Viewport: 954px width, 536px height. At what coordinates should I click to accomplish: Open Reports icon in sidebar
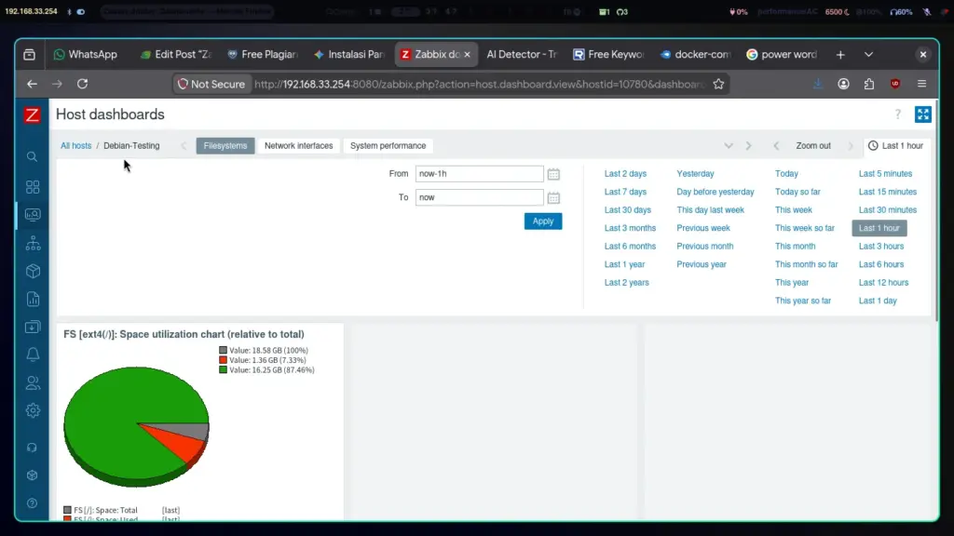click(33, 299)
